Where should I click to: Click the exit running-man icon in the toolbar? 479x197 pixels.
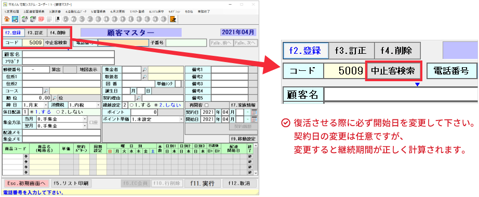coord(172,19)
